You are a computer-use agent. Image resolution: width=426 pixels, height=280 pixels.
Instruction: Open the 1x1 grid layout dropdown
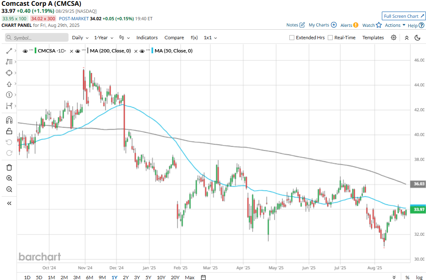210,38
